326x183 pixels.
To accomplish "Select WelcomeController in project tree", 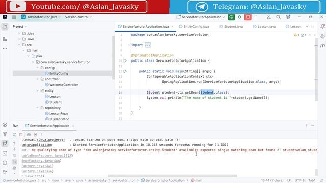I will coord(64,85).
